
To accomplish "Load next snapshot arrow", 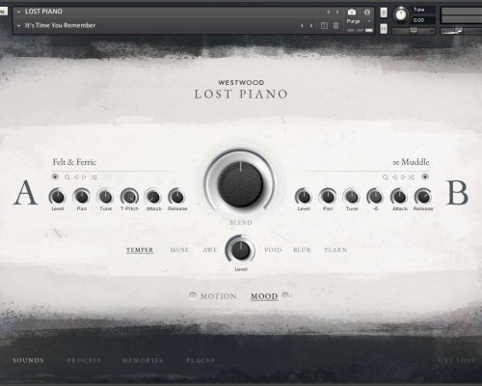I will coord(311,26).
